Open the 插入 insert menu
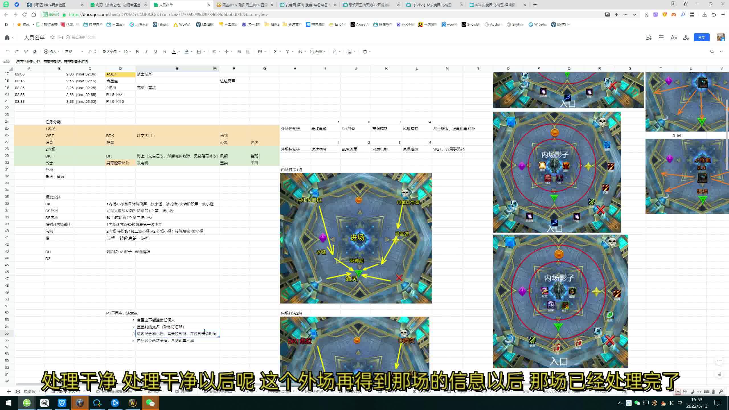 (52, 52)
